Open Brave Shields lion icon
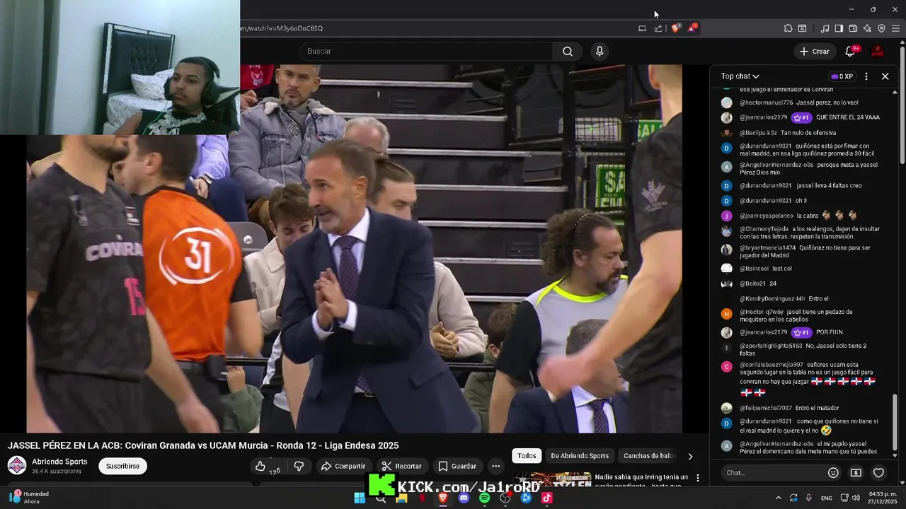 coord(675,28)
